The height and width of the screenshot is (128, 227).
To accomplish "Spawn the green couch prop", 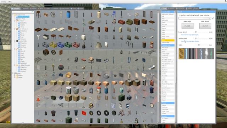I will 129,22.
